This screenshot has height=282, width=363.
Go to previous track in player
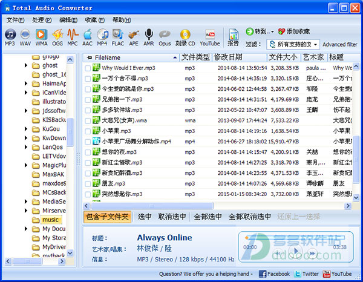click(277, 254)
